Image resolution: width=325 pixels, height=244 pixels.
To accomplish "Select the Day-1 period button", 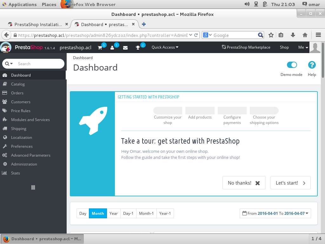I will click(128, 213).
